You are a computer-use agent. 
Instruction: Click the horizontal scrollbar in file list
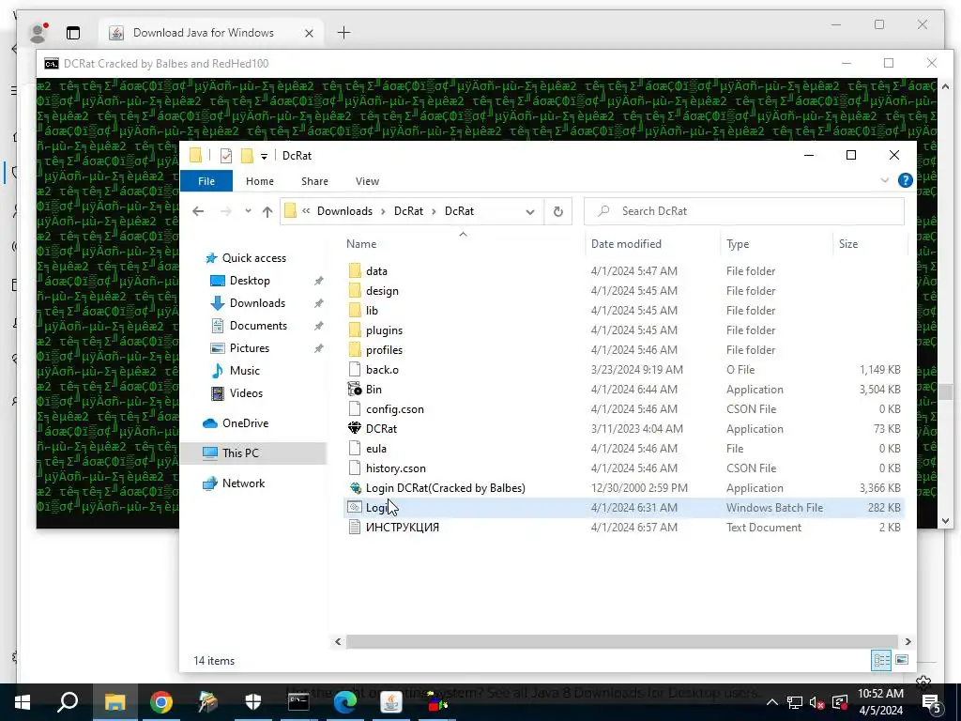coord(623,641)
